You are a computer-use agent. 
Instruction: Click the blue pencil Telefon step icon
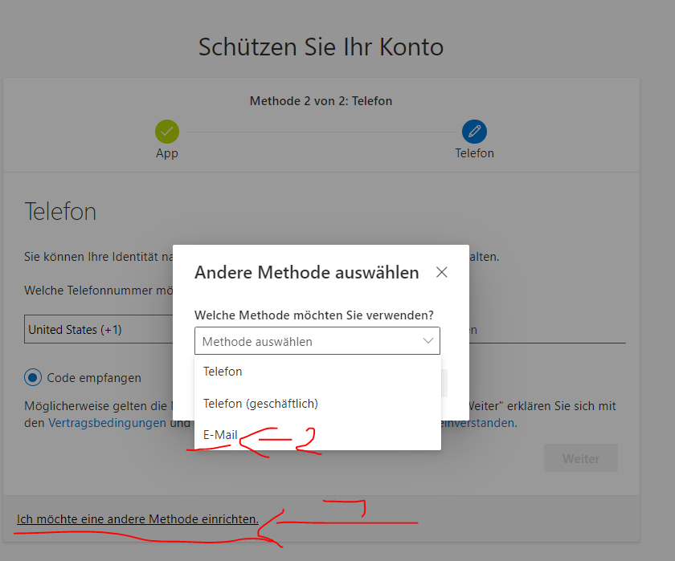474,132
